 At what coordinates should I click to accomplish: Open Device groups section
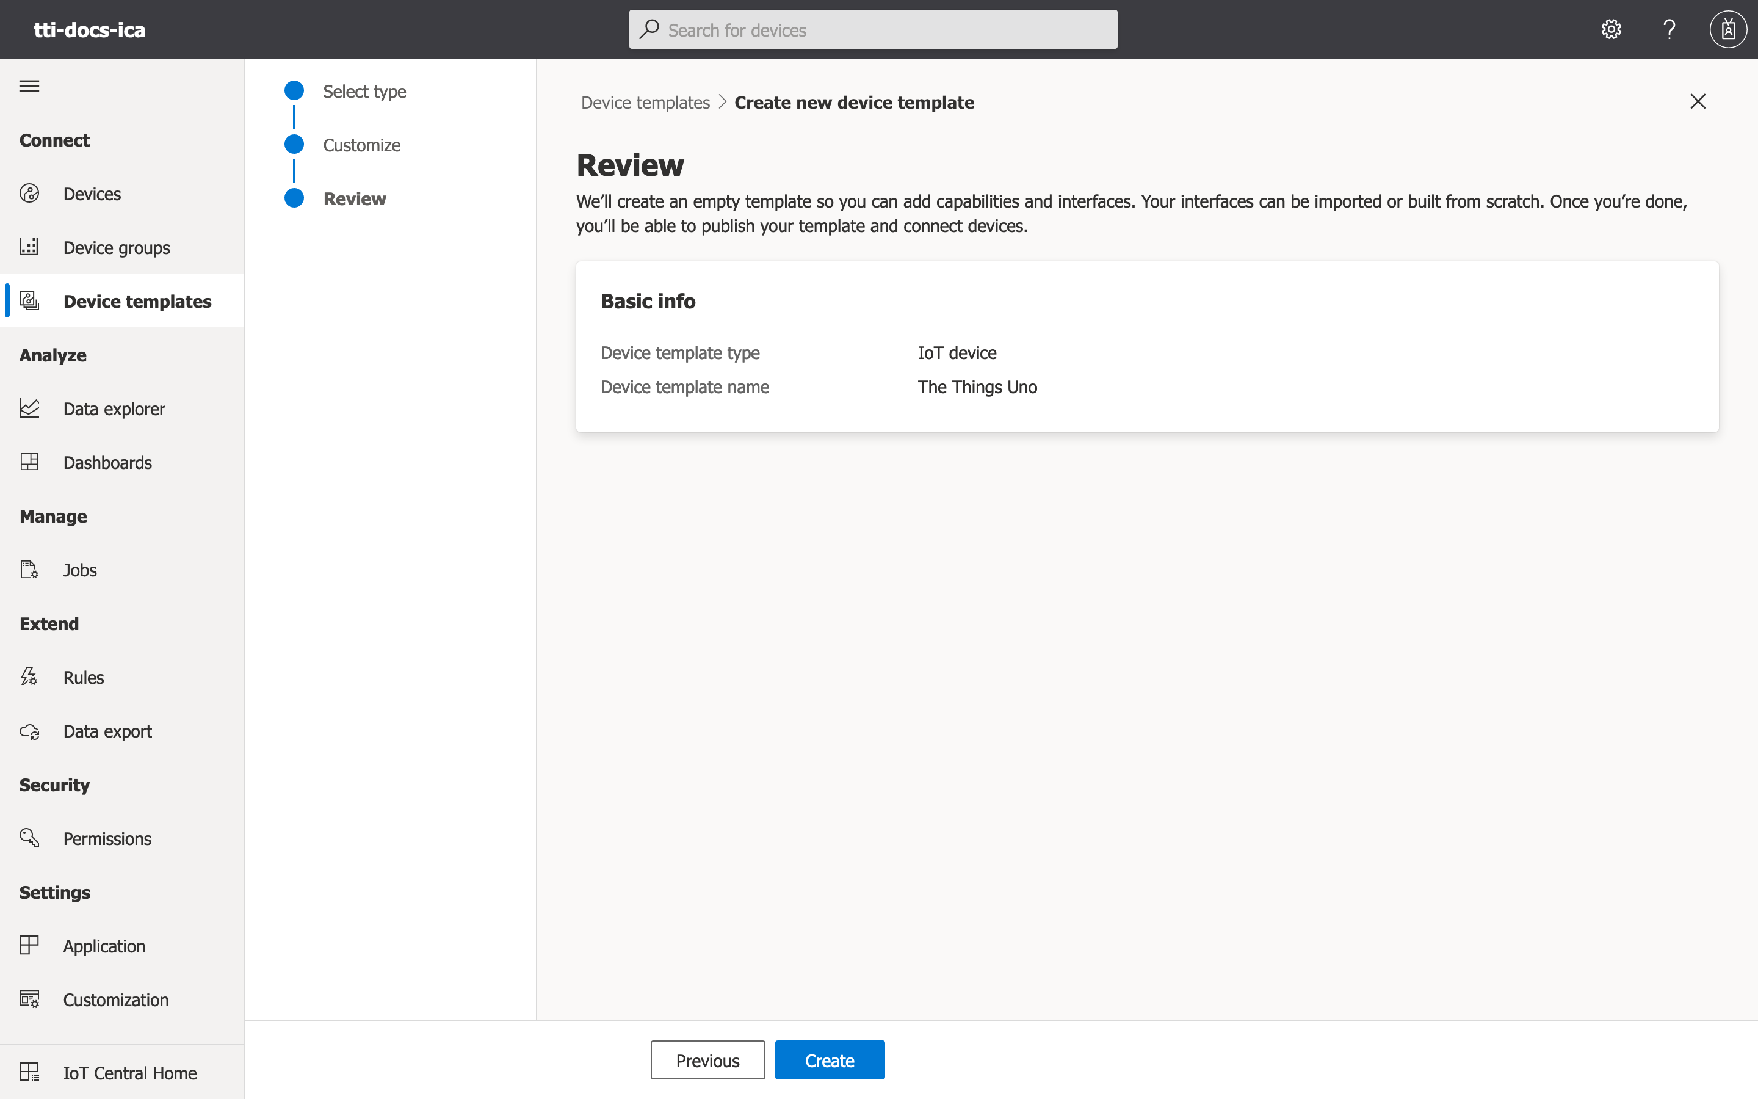pyautogui.click(x=117, y=247)
